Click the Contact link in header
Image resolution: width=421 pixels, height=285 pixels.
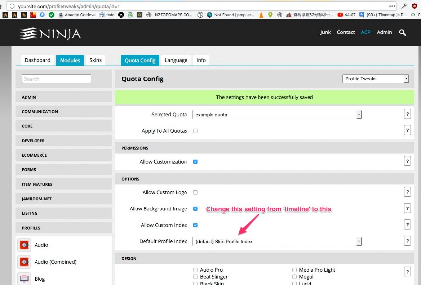pos(346,32)
